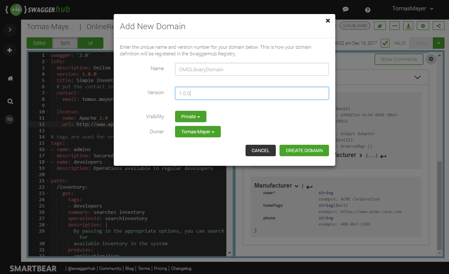Click the plus create-new icon
The height and width of the screenshot is (274, 449).
click(x=10, y=50)
